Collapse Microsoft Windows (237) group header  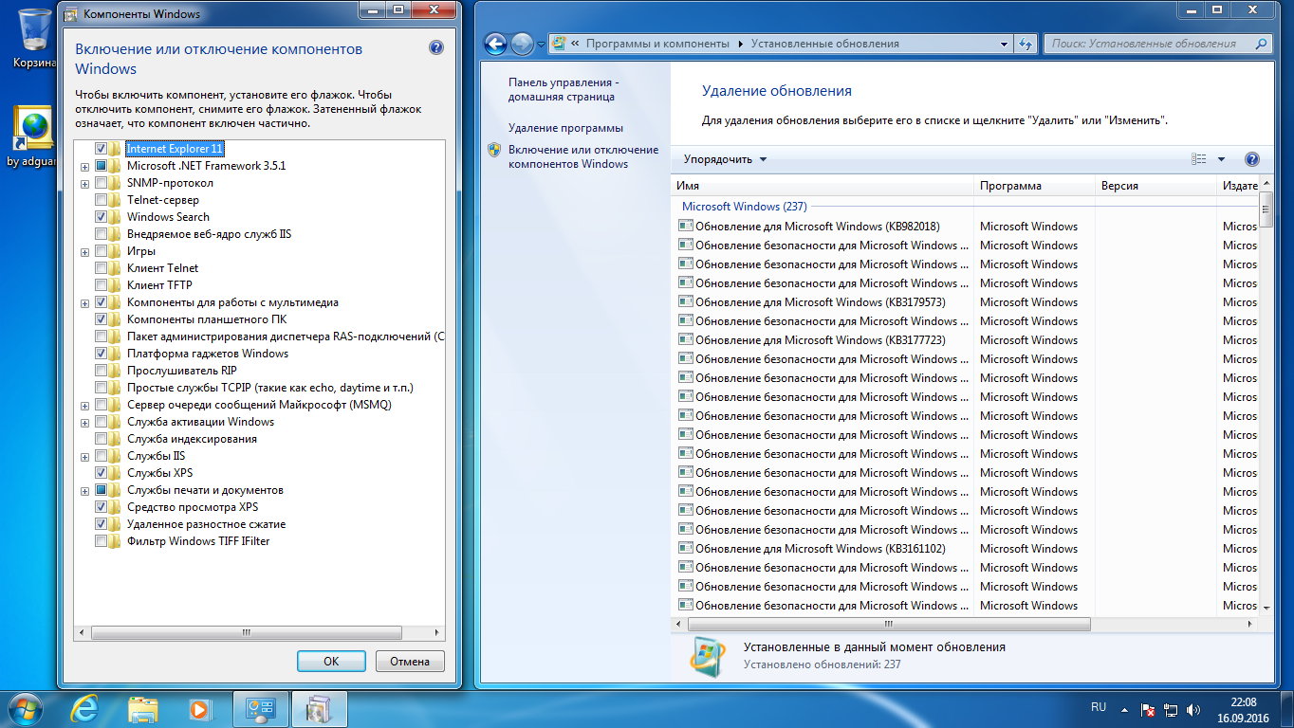(x=744, y=206)
